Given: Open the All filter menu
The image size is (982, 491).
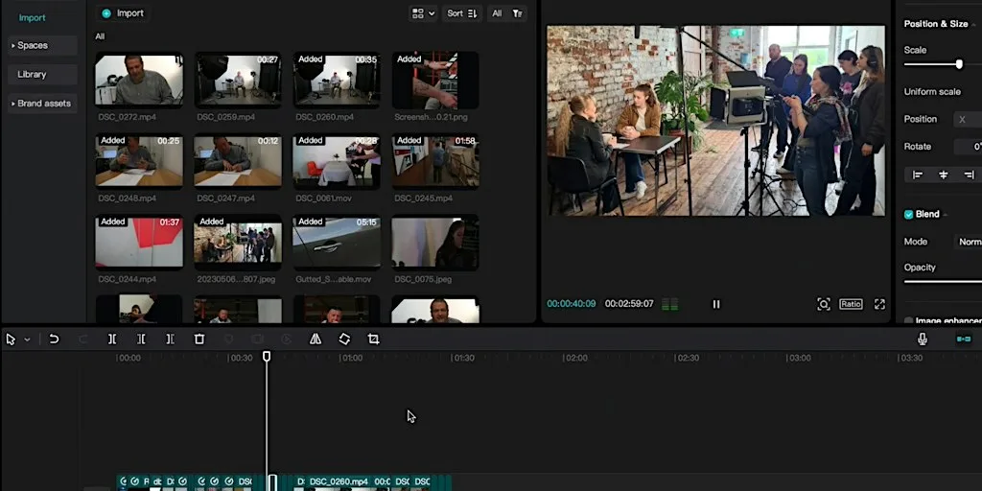Looking at the screenshot, I should click(x=506, y=13).
